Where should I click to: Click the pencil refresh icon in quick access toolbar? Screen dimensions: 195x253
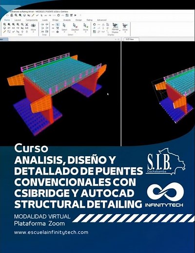33,15
